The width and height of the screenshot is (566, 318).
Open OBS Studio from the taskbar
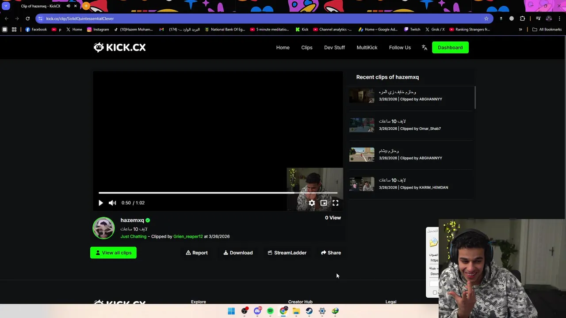click(245, 311)
